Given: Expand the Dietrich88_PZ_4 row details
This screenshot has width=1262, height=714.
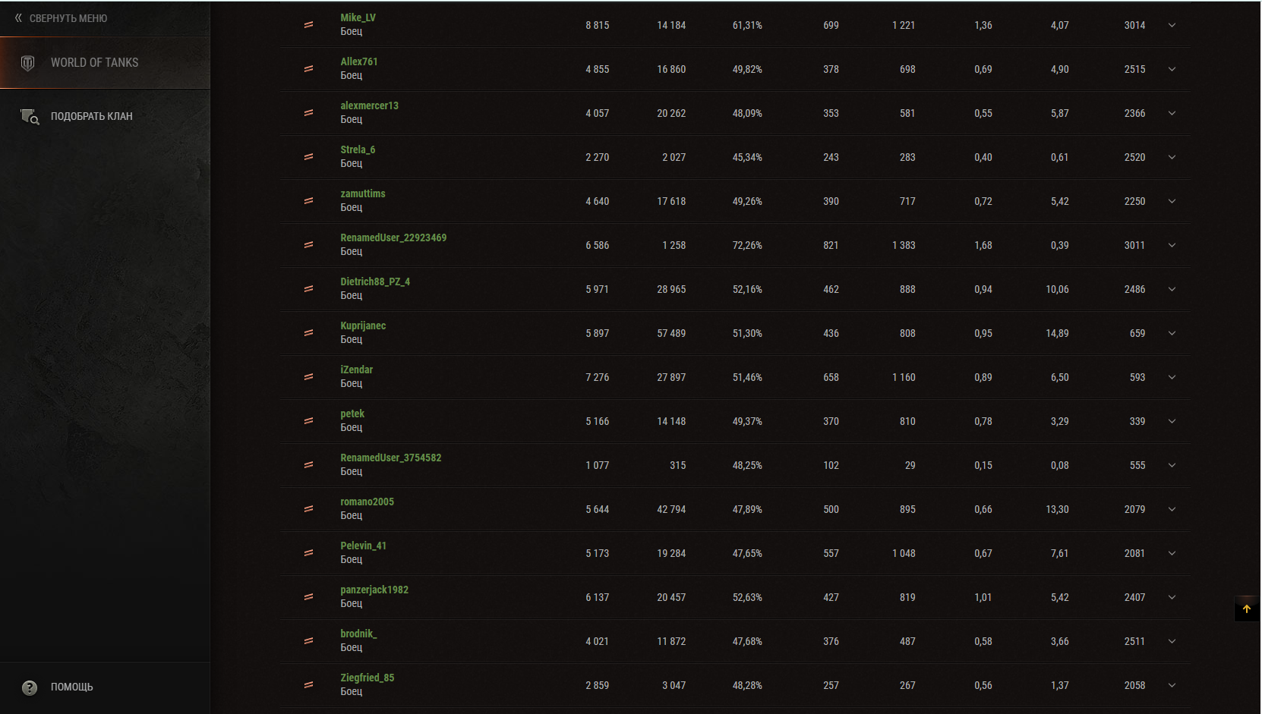Looking at the screenshot, I should click(x=1172, y=289).
